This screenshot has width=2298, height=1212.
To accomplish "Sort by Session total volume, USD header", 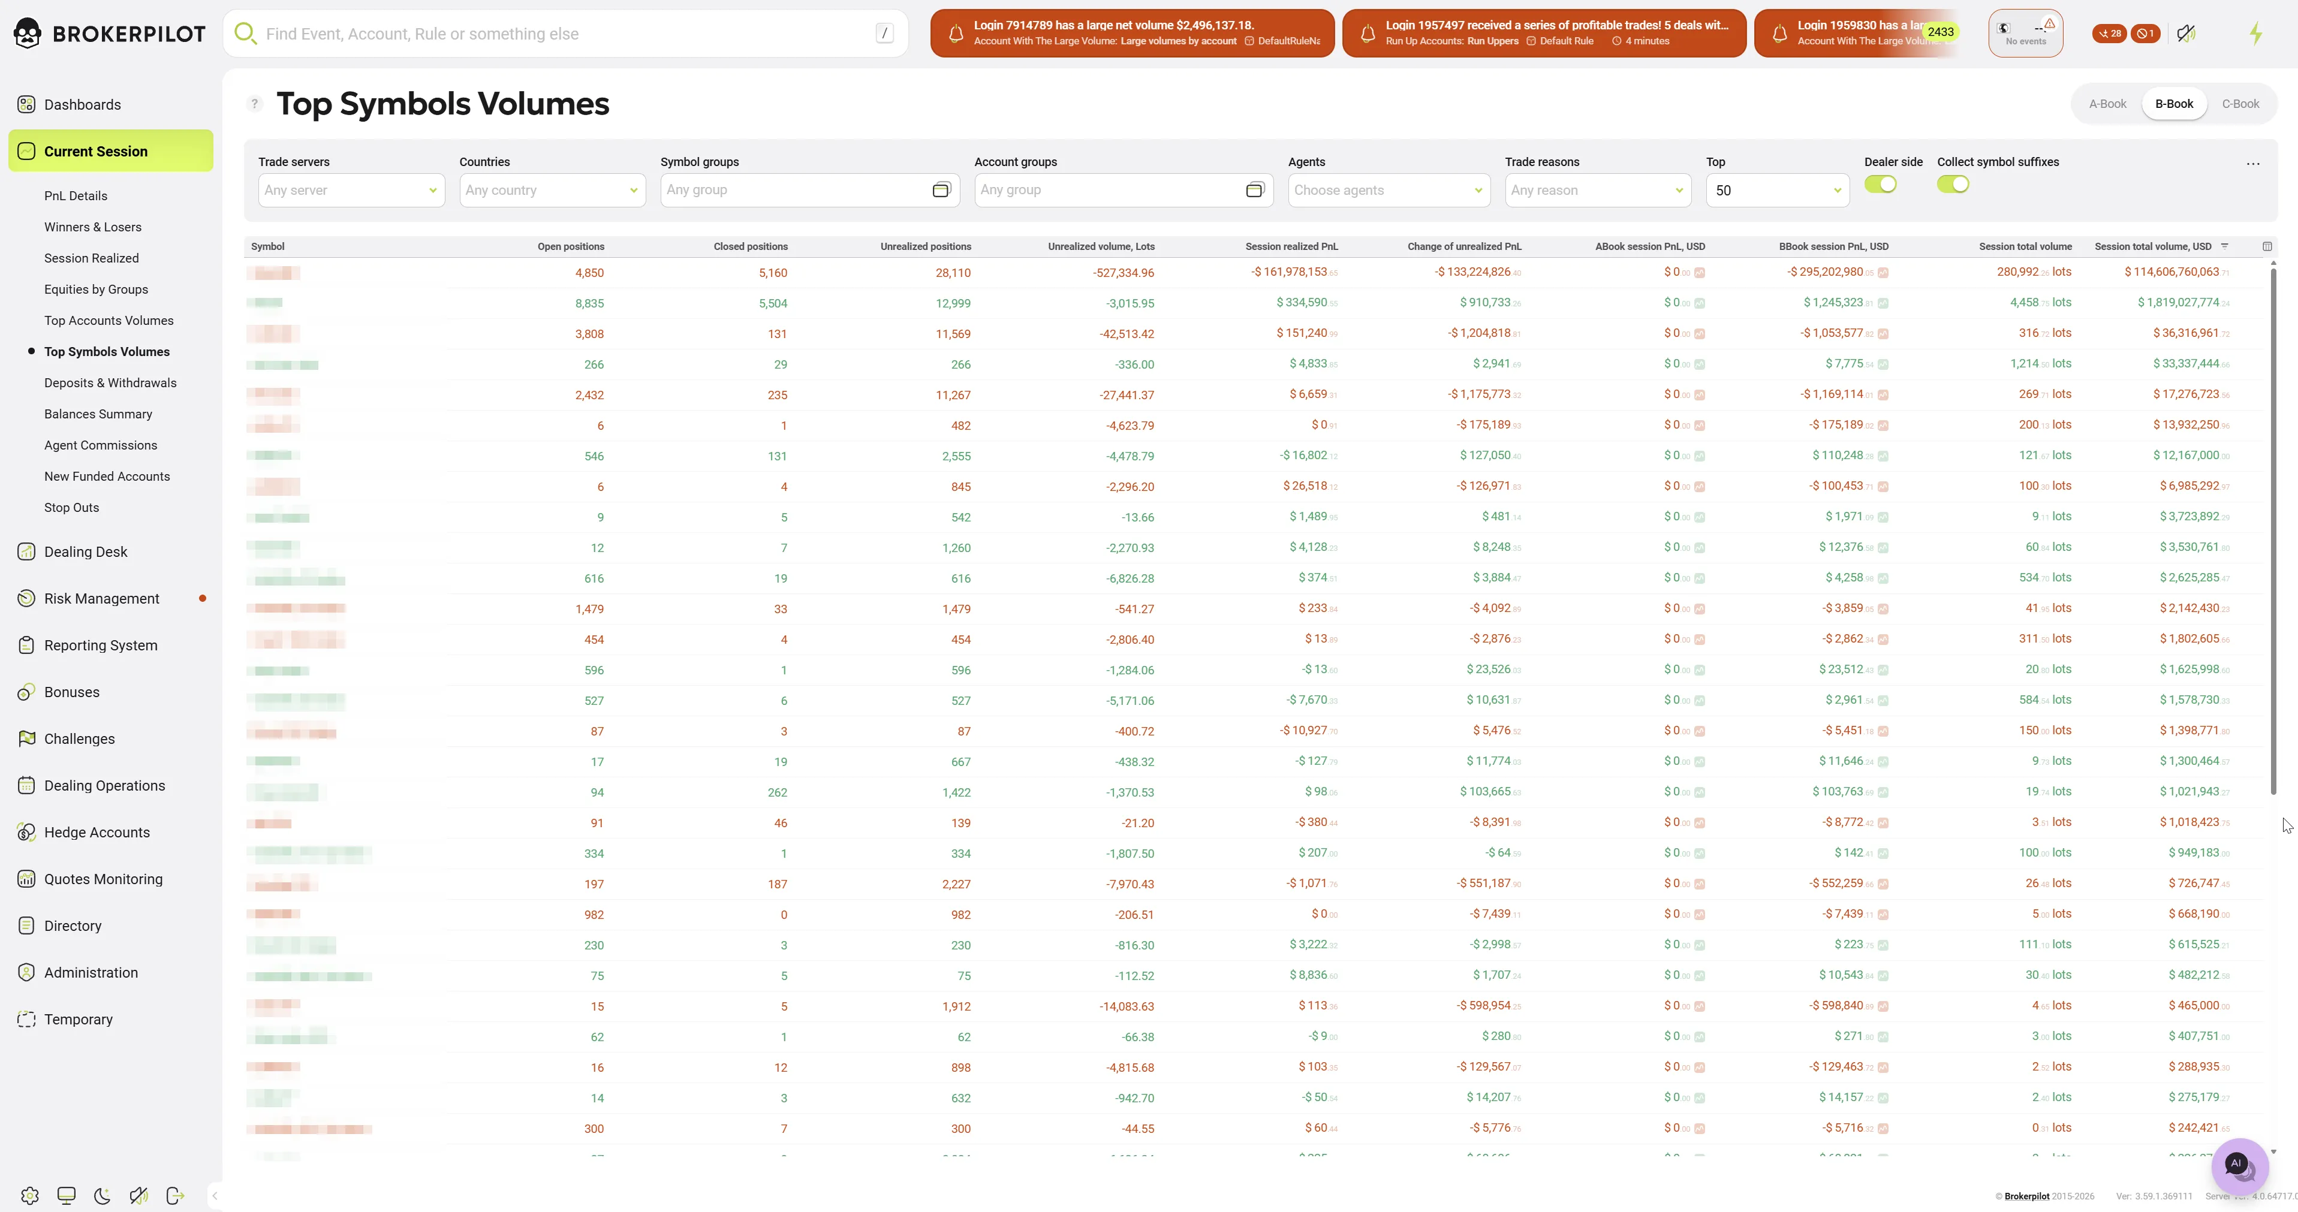I will coord(2152,247).
